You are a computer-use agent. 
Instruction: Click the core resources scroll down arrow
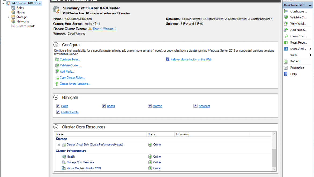(x=274, y=169)
